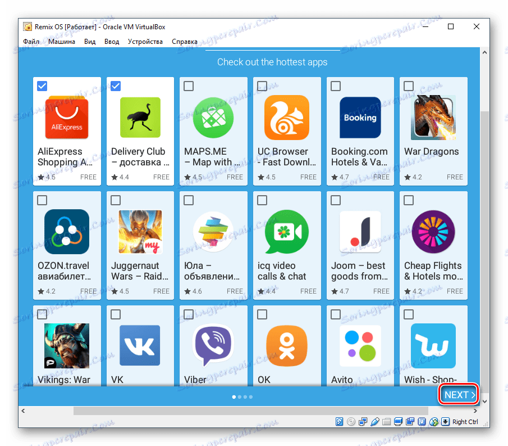Click the MAPS.ME app icon

point(213,118)
